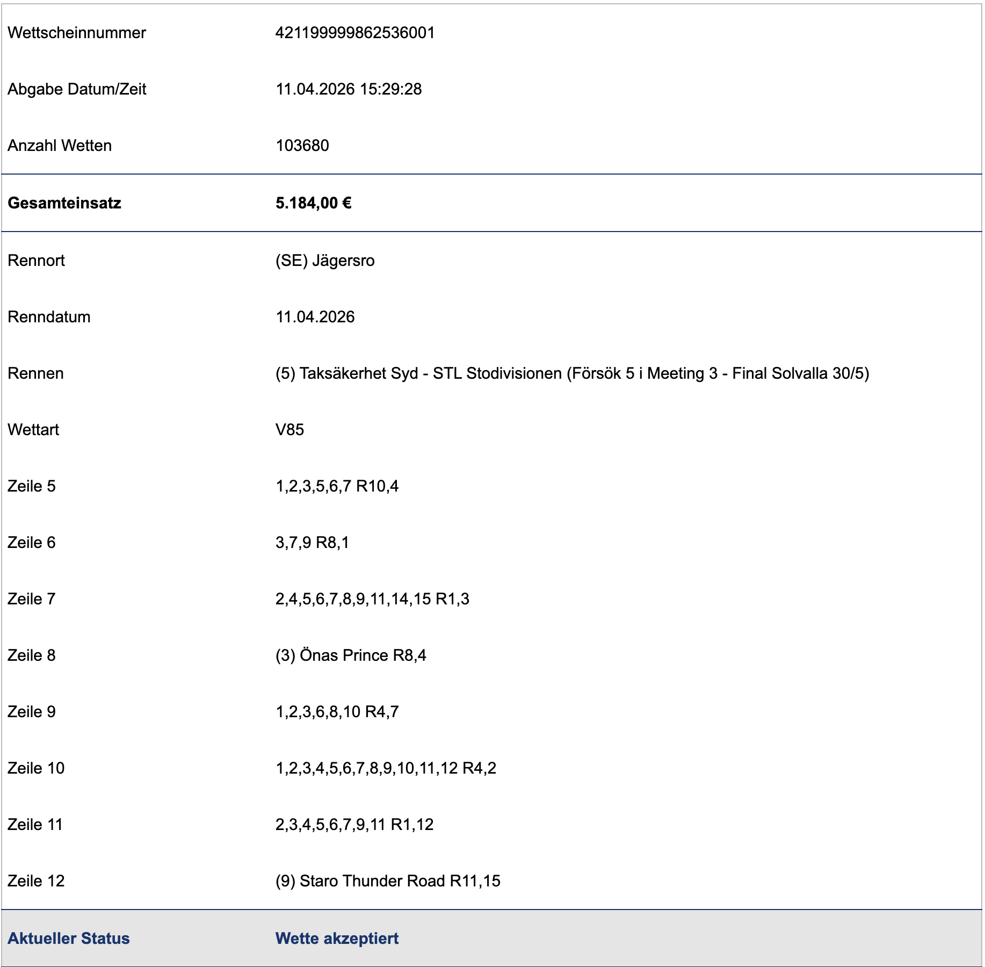Click the submission timestamp 11.04.2026 15:29:28

pyautogui.click(x=349, y=89)
